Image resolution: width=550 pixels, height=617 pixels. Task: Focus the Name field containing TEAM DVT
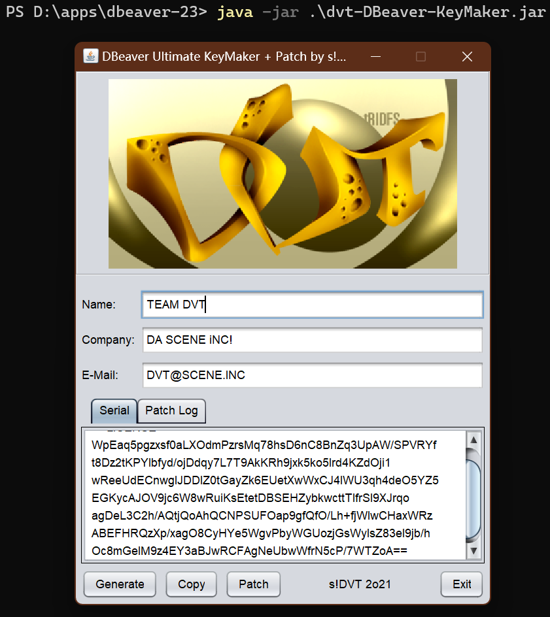312,305
